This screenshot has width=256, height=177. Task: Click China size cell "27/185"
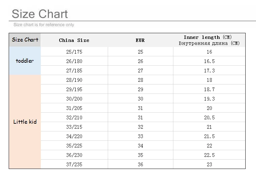coord(74,71)
